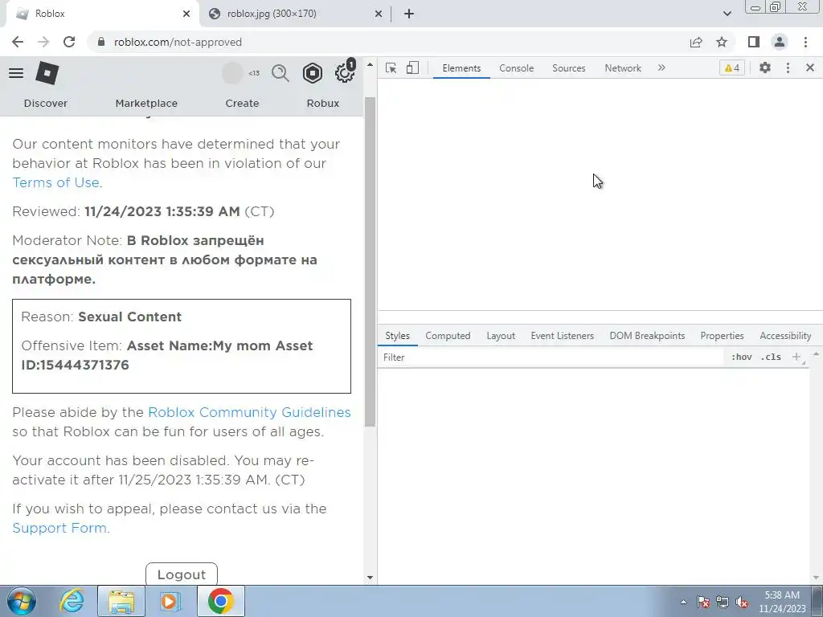This screenshot has height=617, width=823.
Task: Add a new style rule plus icon
Action: 796,358
